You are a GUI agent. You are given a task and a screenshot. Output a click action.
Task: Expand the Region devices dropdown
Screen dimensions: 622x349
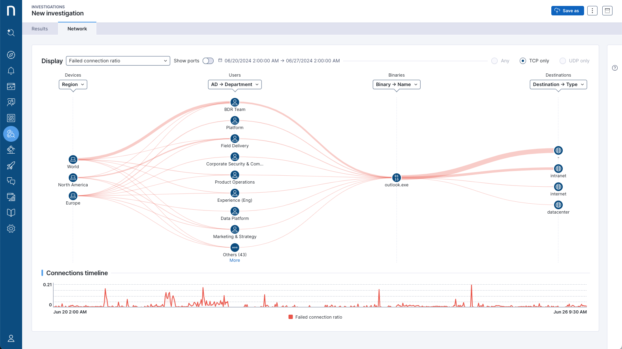coord(73,84)
